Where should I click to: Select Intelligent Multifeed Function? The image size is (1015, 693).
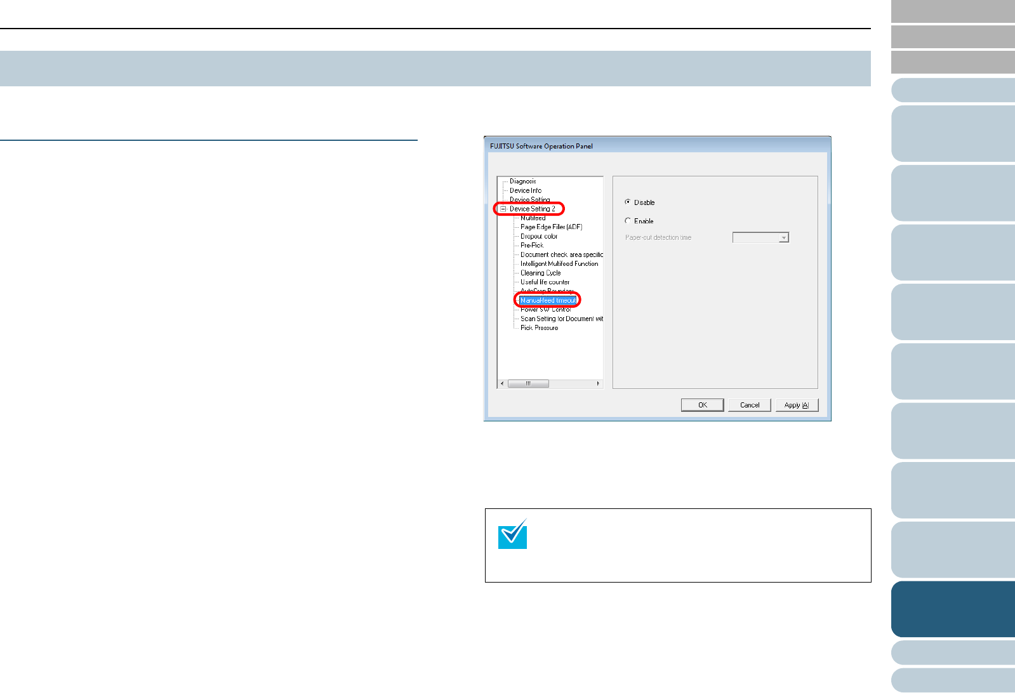pos(559,263)
